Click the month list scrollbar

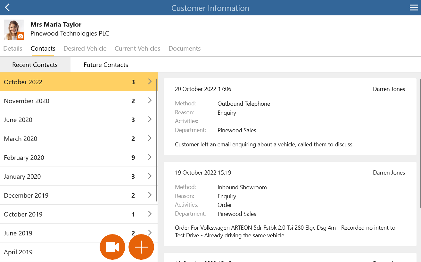click(156, 140)
